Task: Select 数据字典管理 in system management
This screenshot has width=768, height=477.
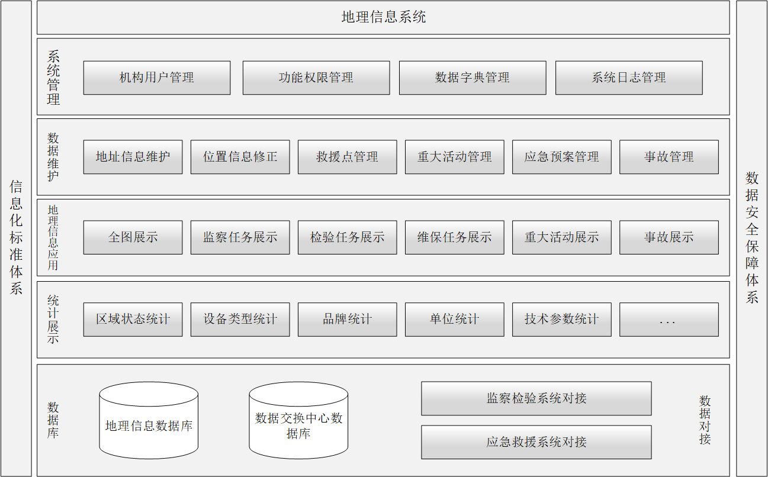Action: 473,78
